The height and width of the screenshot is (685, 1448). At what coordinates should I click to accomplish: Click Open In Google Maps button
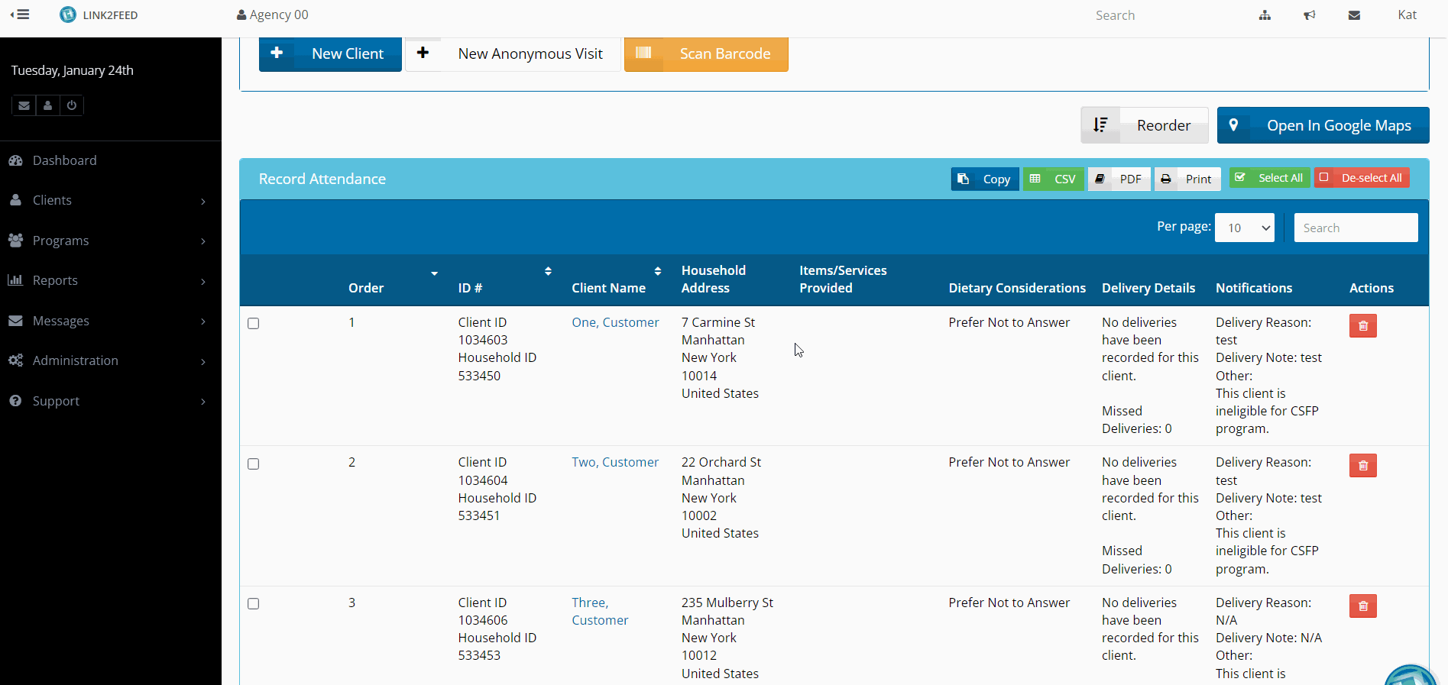[x=1323, y=125]
